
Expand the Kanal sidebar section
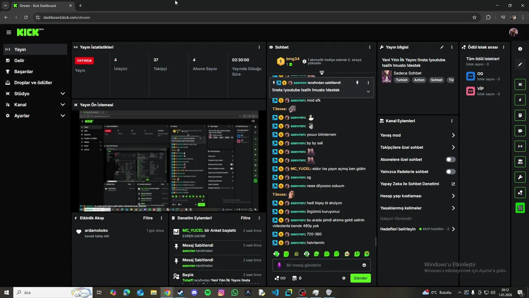(63, 105)
